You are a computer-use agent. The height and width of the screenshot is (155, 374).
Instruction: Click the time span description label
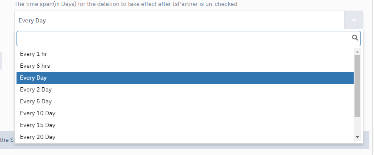[x=126, y=4]
